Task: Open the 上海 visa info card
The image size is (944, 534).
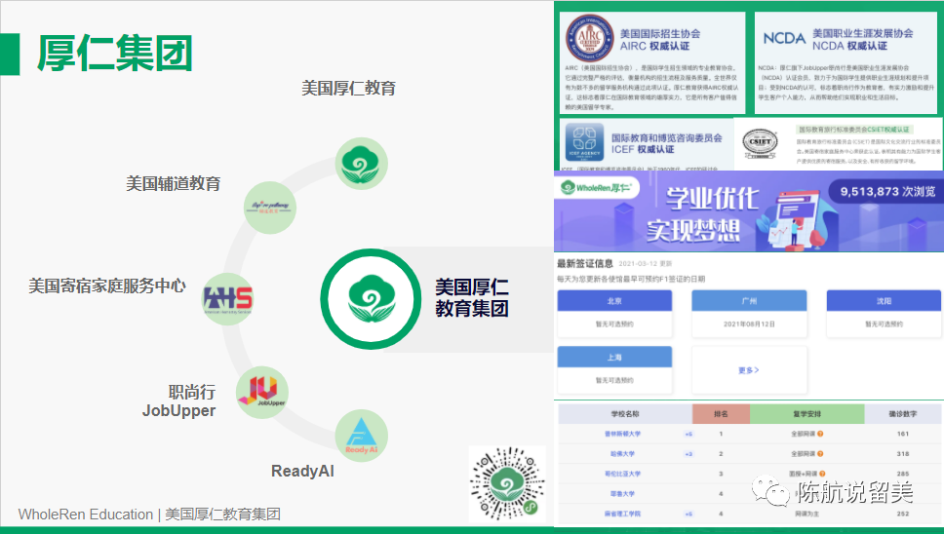Action: [x=614, y=370]
